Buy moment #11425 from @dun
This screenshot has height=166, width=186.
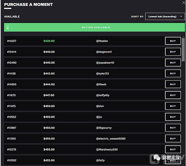pyautogui.click(x=173, y=106)
